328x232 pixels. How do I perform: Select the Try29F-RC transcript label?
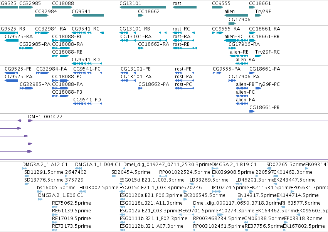[x=267, y=52]
